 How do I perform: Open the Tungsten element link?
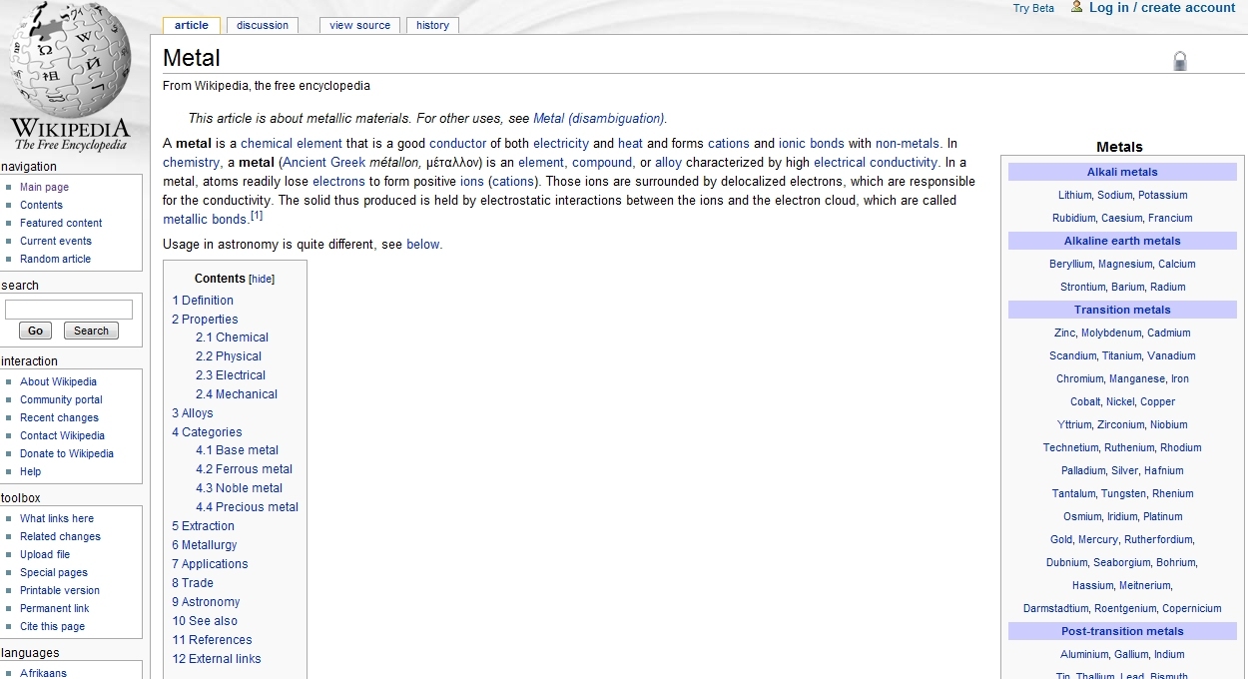pyautogui.click(x=1123, y=493)
